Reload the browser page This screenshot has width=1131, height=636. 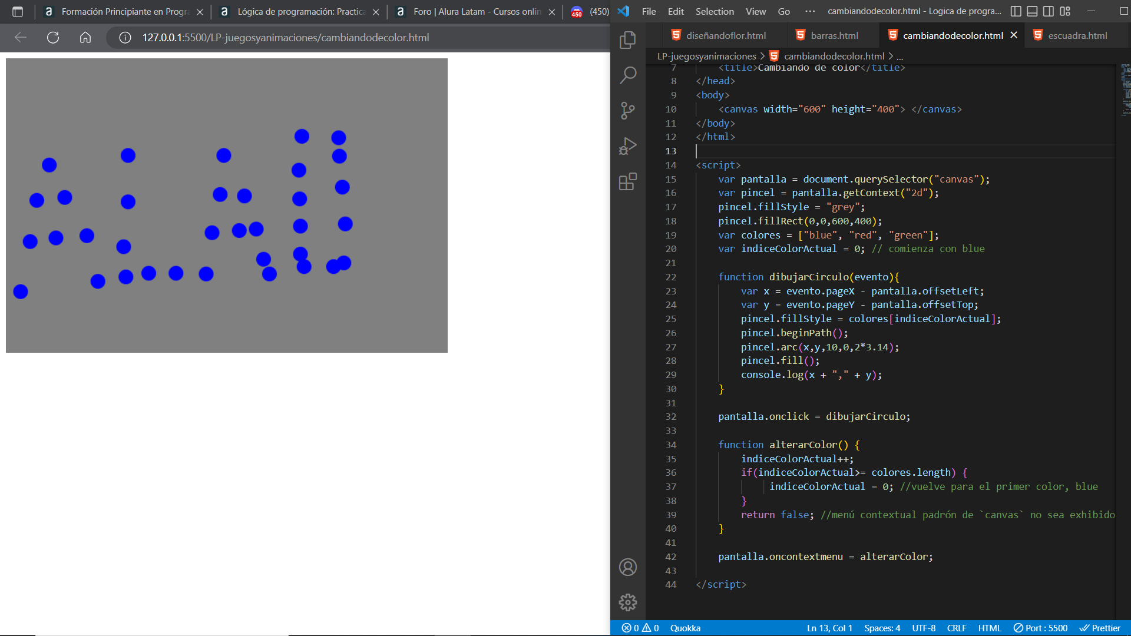(x=53, y=38)
